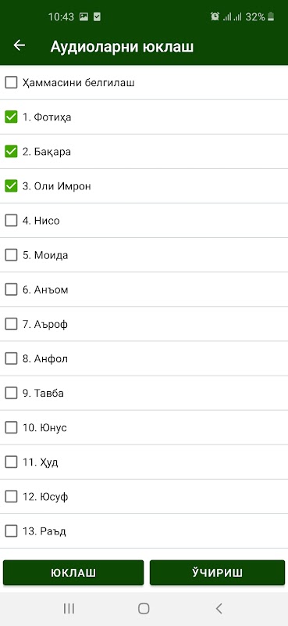The height and width of the screenshot is (626, 288).
Task: Tap the 5. Моида list row
Action: point(144,255)
